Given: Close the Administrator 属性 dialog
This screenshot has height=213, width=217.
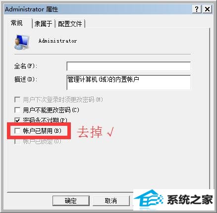Looking at the screenshot, I should point(207,9).
